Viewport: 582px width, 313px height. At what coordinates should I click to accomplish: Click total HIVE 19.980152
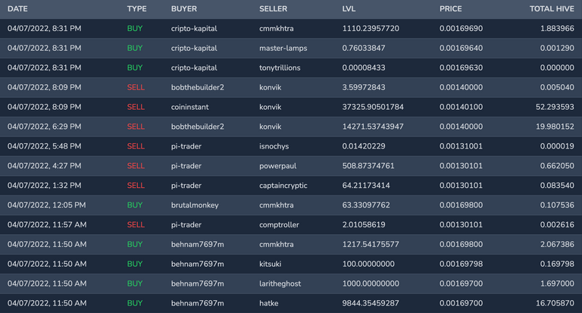tap(555, 127)
